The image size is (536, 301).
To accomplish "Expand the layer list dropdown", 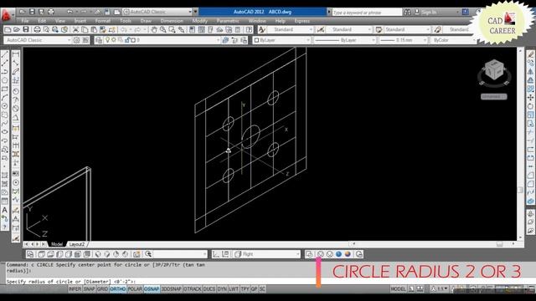I will coord(161,40).
